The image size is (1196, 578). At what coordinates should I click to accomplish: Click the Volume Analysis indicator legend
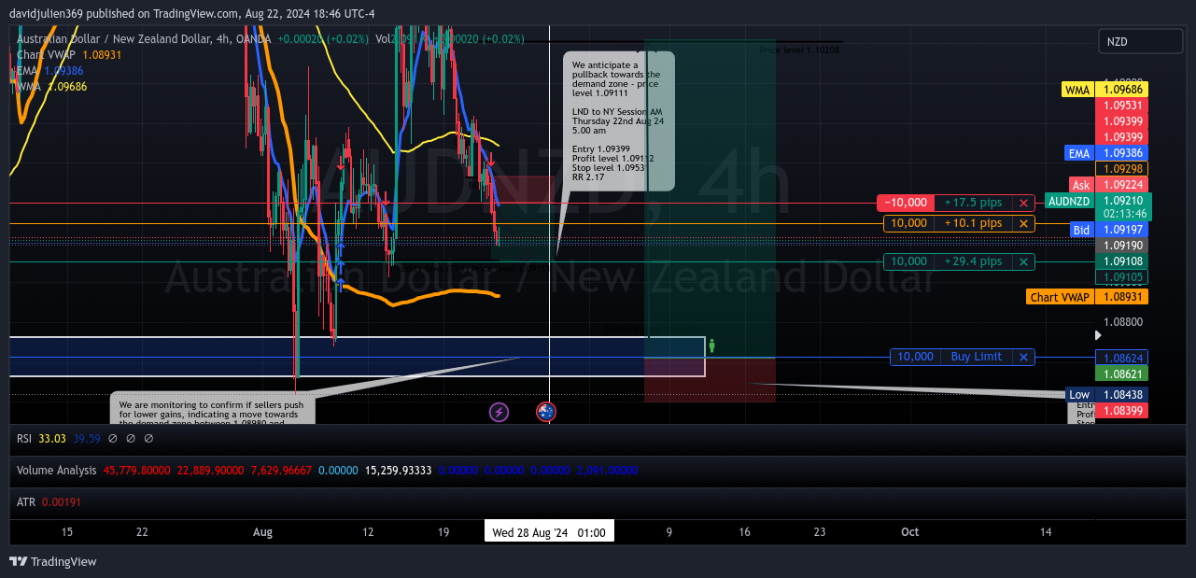pyautogui.click(x=57, y=471)
